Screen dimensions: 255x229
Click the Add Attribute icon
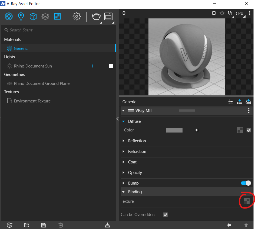(239, 102)
